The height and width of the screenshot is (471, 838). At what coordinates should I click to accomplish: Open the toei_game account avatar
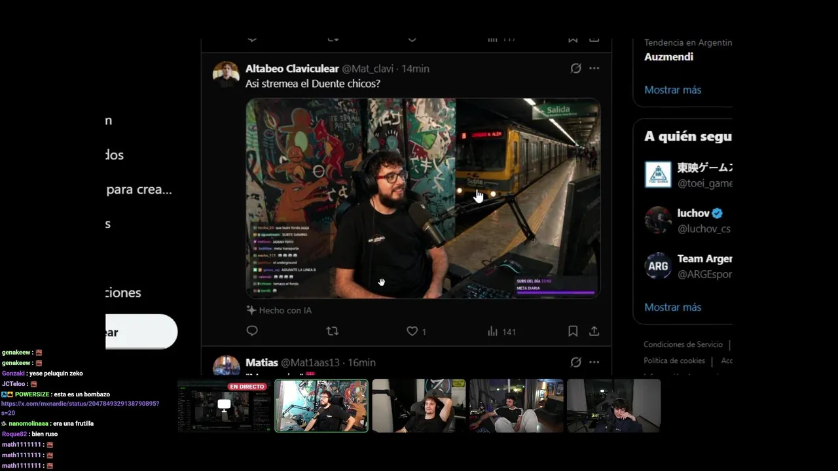tap(658, 175)
